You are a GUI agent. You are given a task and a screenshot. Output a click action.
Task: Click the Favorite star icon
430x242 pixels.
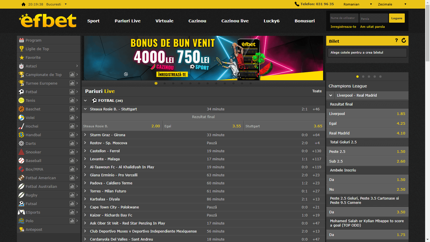pos(21,57)
